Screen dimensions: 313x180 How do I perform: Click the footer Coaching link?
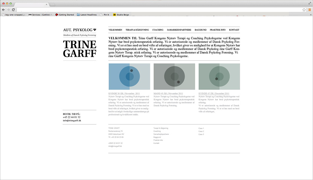click(x=157, y=131)
